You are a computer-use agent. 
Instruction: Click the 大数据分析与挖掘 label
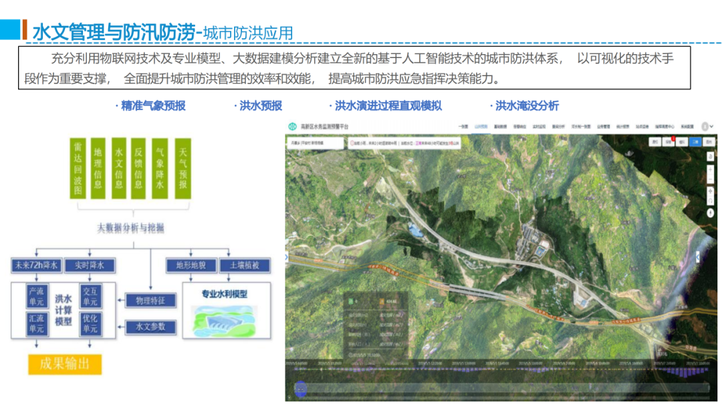point(131,228)
